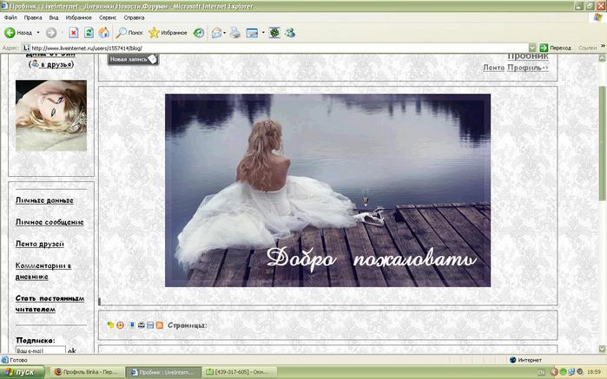The image size is (607, 379).
Task: Click the Refresh page icon
Action: pyautogui.click(x=89, y=33)
